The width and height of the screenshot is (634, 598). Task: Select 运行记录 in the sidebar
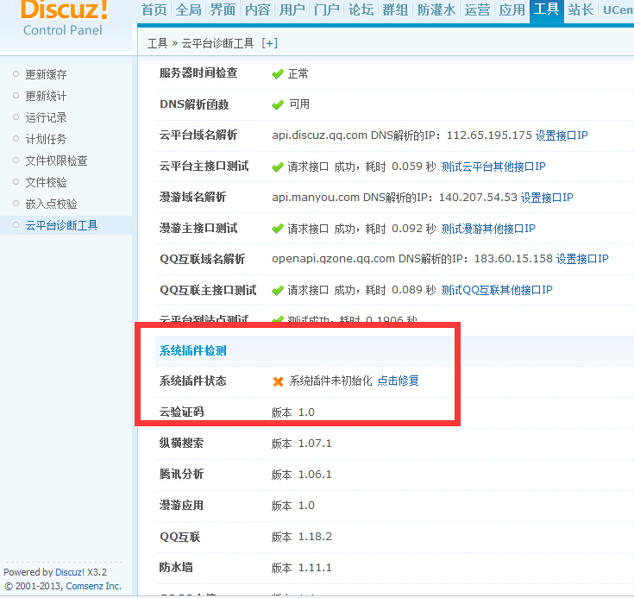click(46, 117)
